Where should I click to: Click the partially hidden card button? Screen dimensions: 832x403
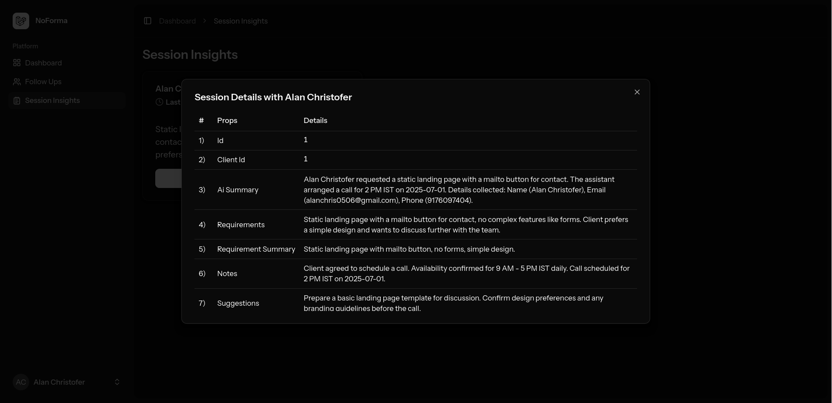tap(168, 178)
